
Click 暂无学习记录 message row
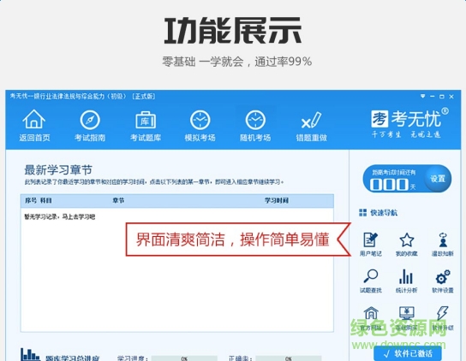(60, 217)
